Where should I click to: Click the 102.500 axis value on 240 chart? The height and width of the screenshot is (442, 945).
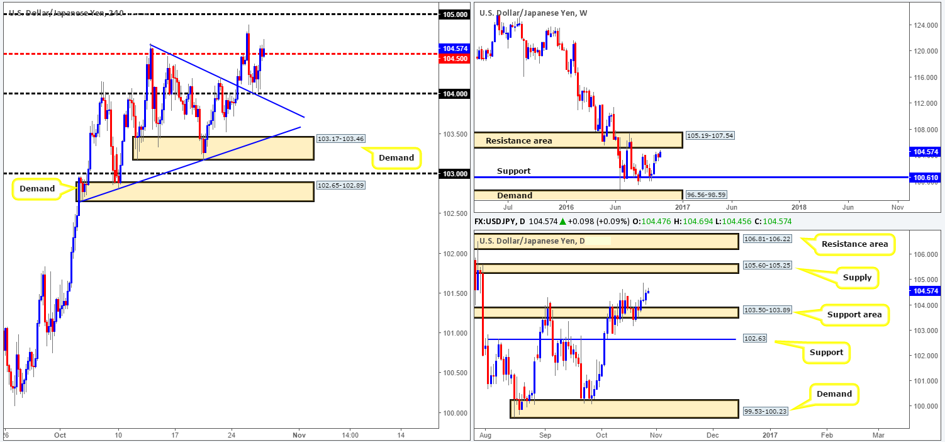454,213
